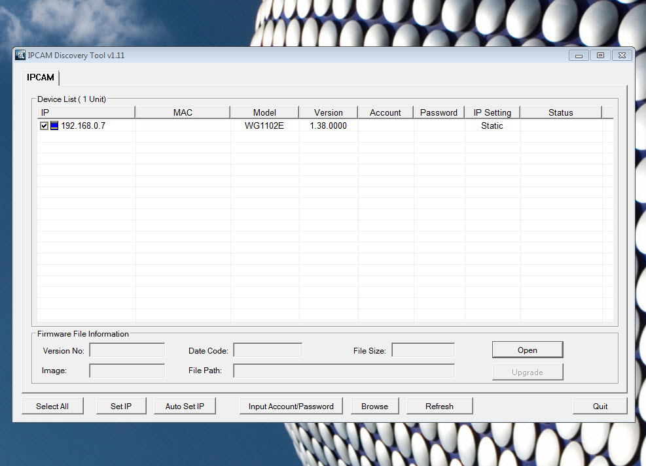
Task: Focus the Image field
Action: coord(128,371)
